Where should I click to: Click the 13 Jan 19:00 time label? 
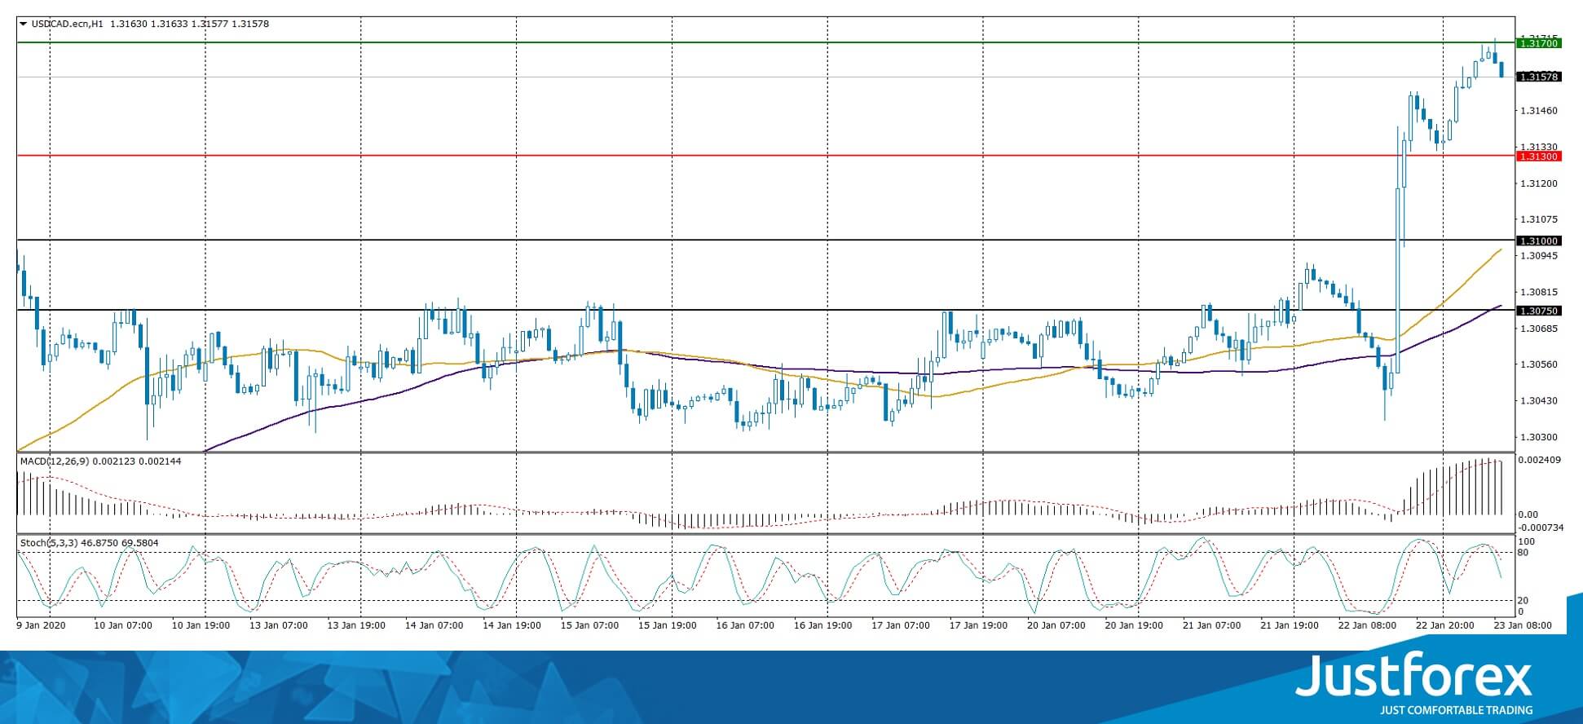point(356,625)
